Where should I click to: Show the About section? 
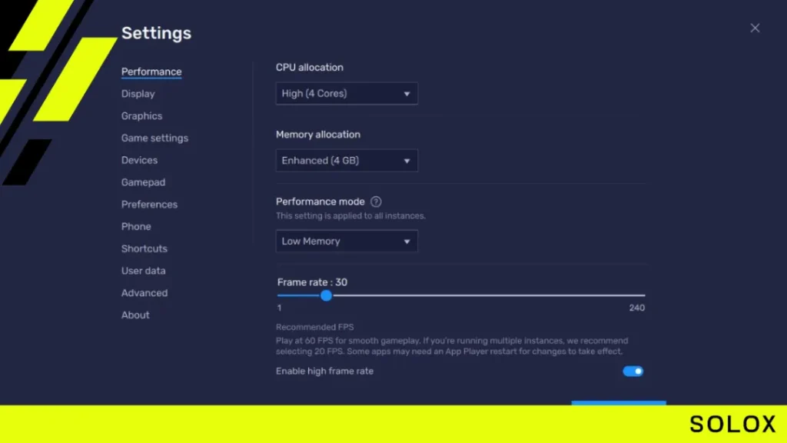click(x=135, y=315)
